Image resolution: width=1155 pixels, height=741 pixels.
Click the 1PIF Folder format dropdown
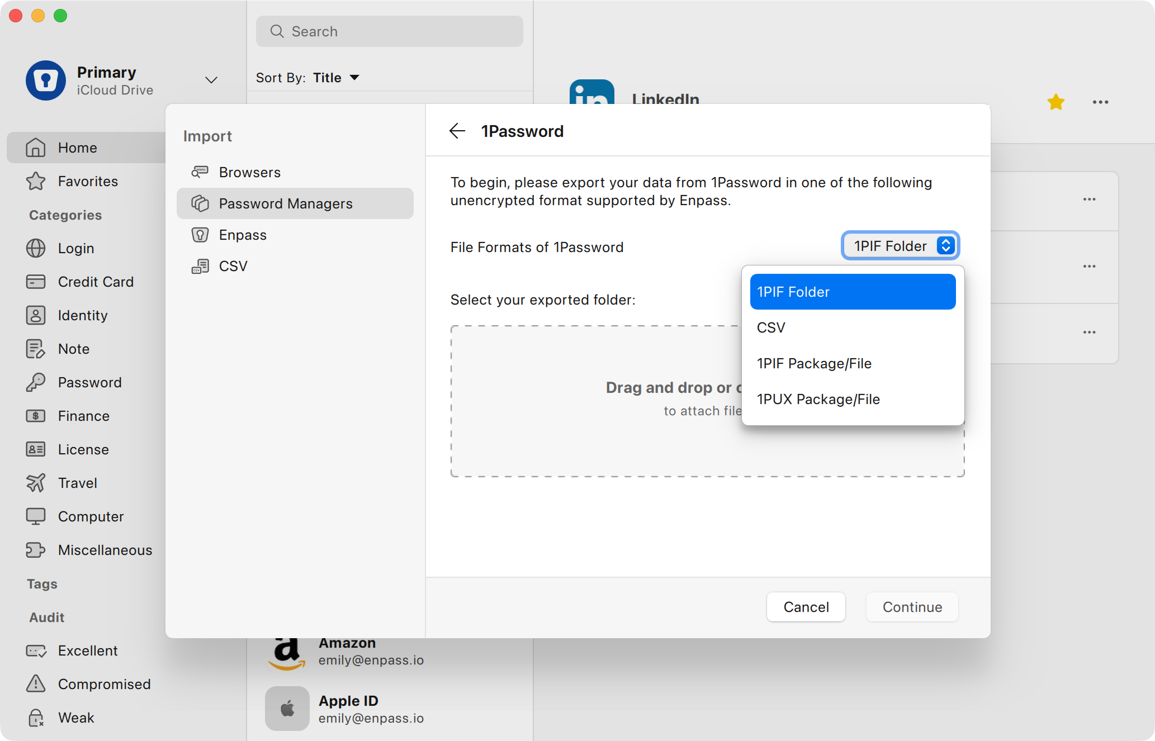900,246
